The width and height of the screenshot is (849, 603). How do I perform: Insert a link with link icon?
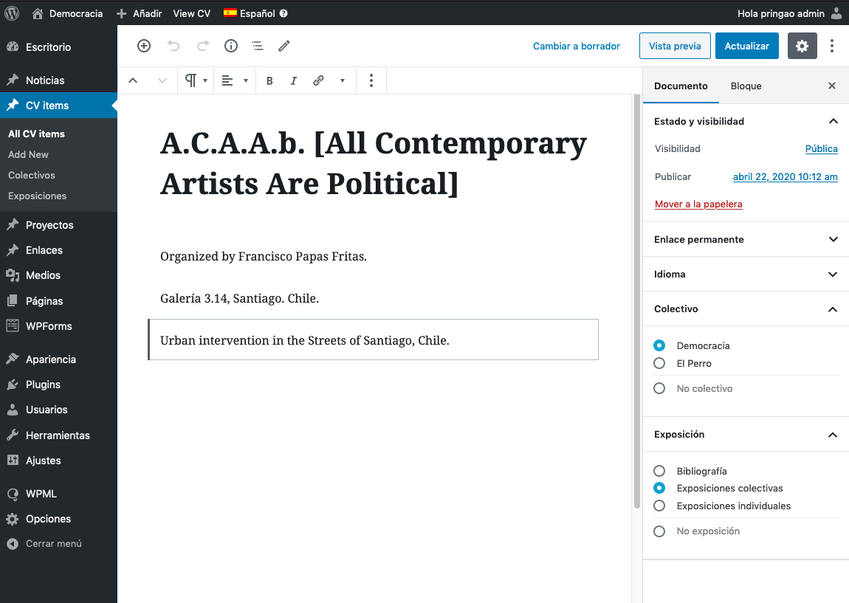pos(318,80)
